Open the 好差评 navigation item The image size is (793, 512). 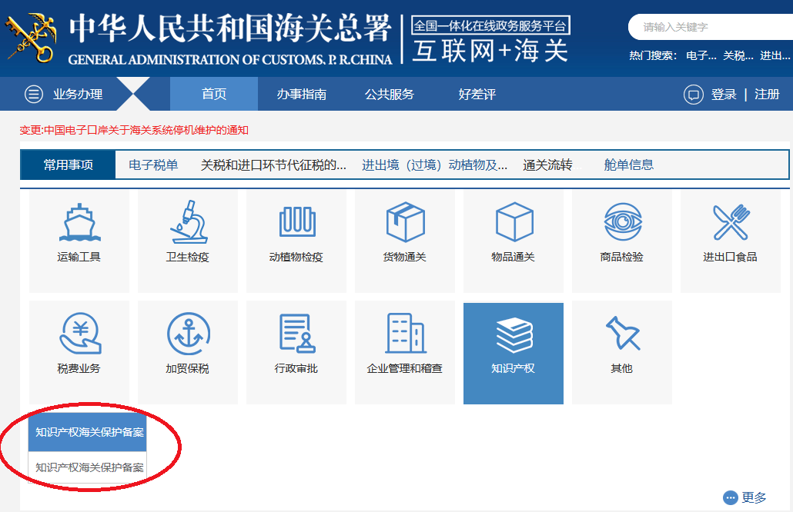pyautogui.click(x=477, y=94)
